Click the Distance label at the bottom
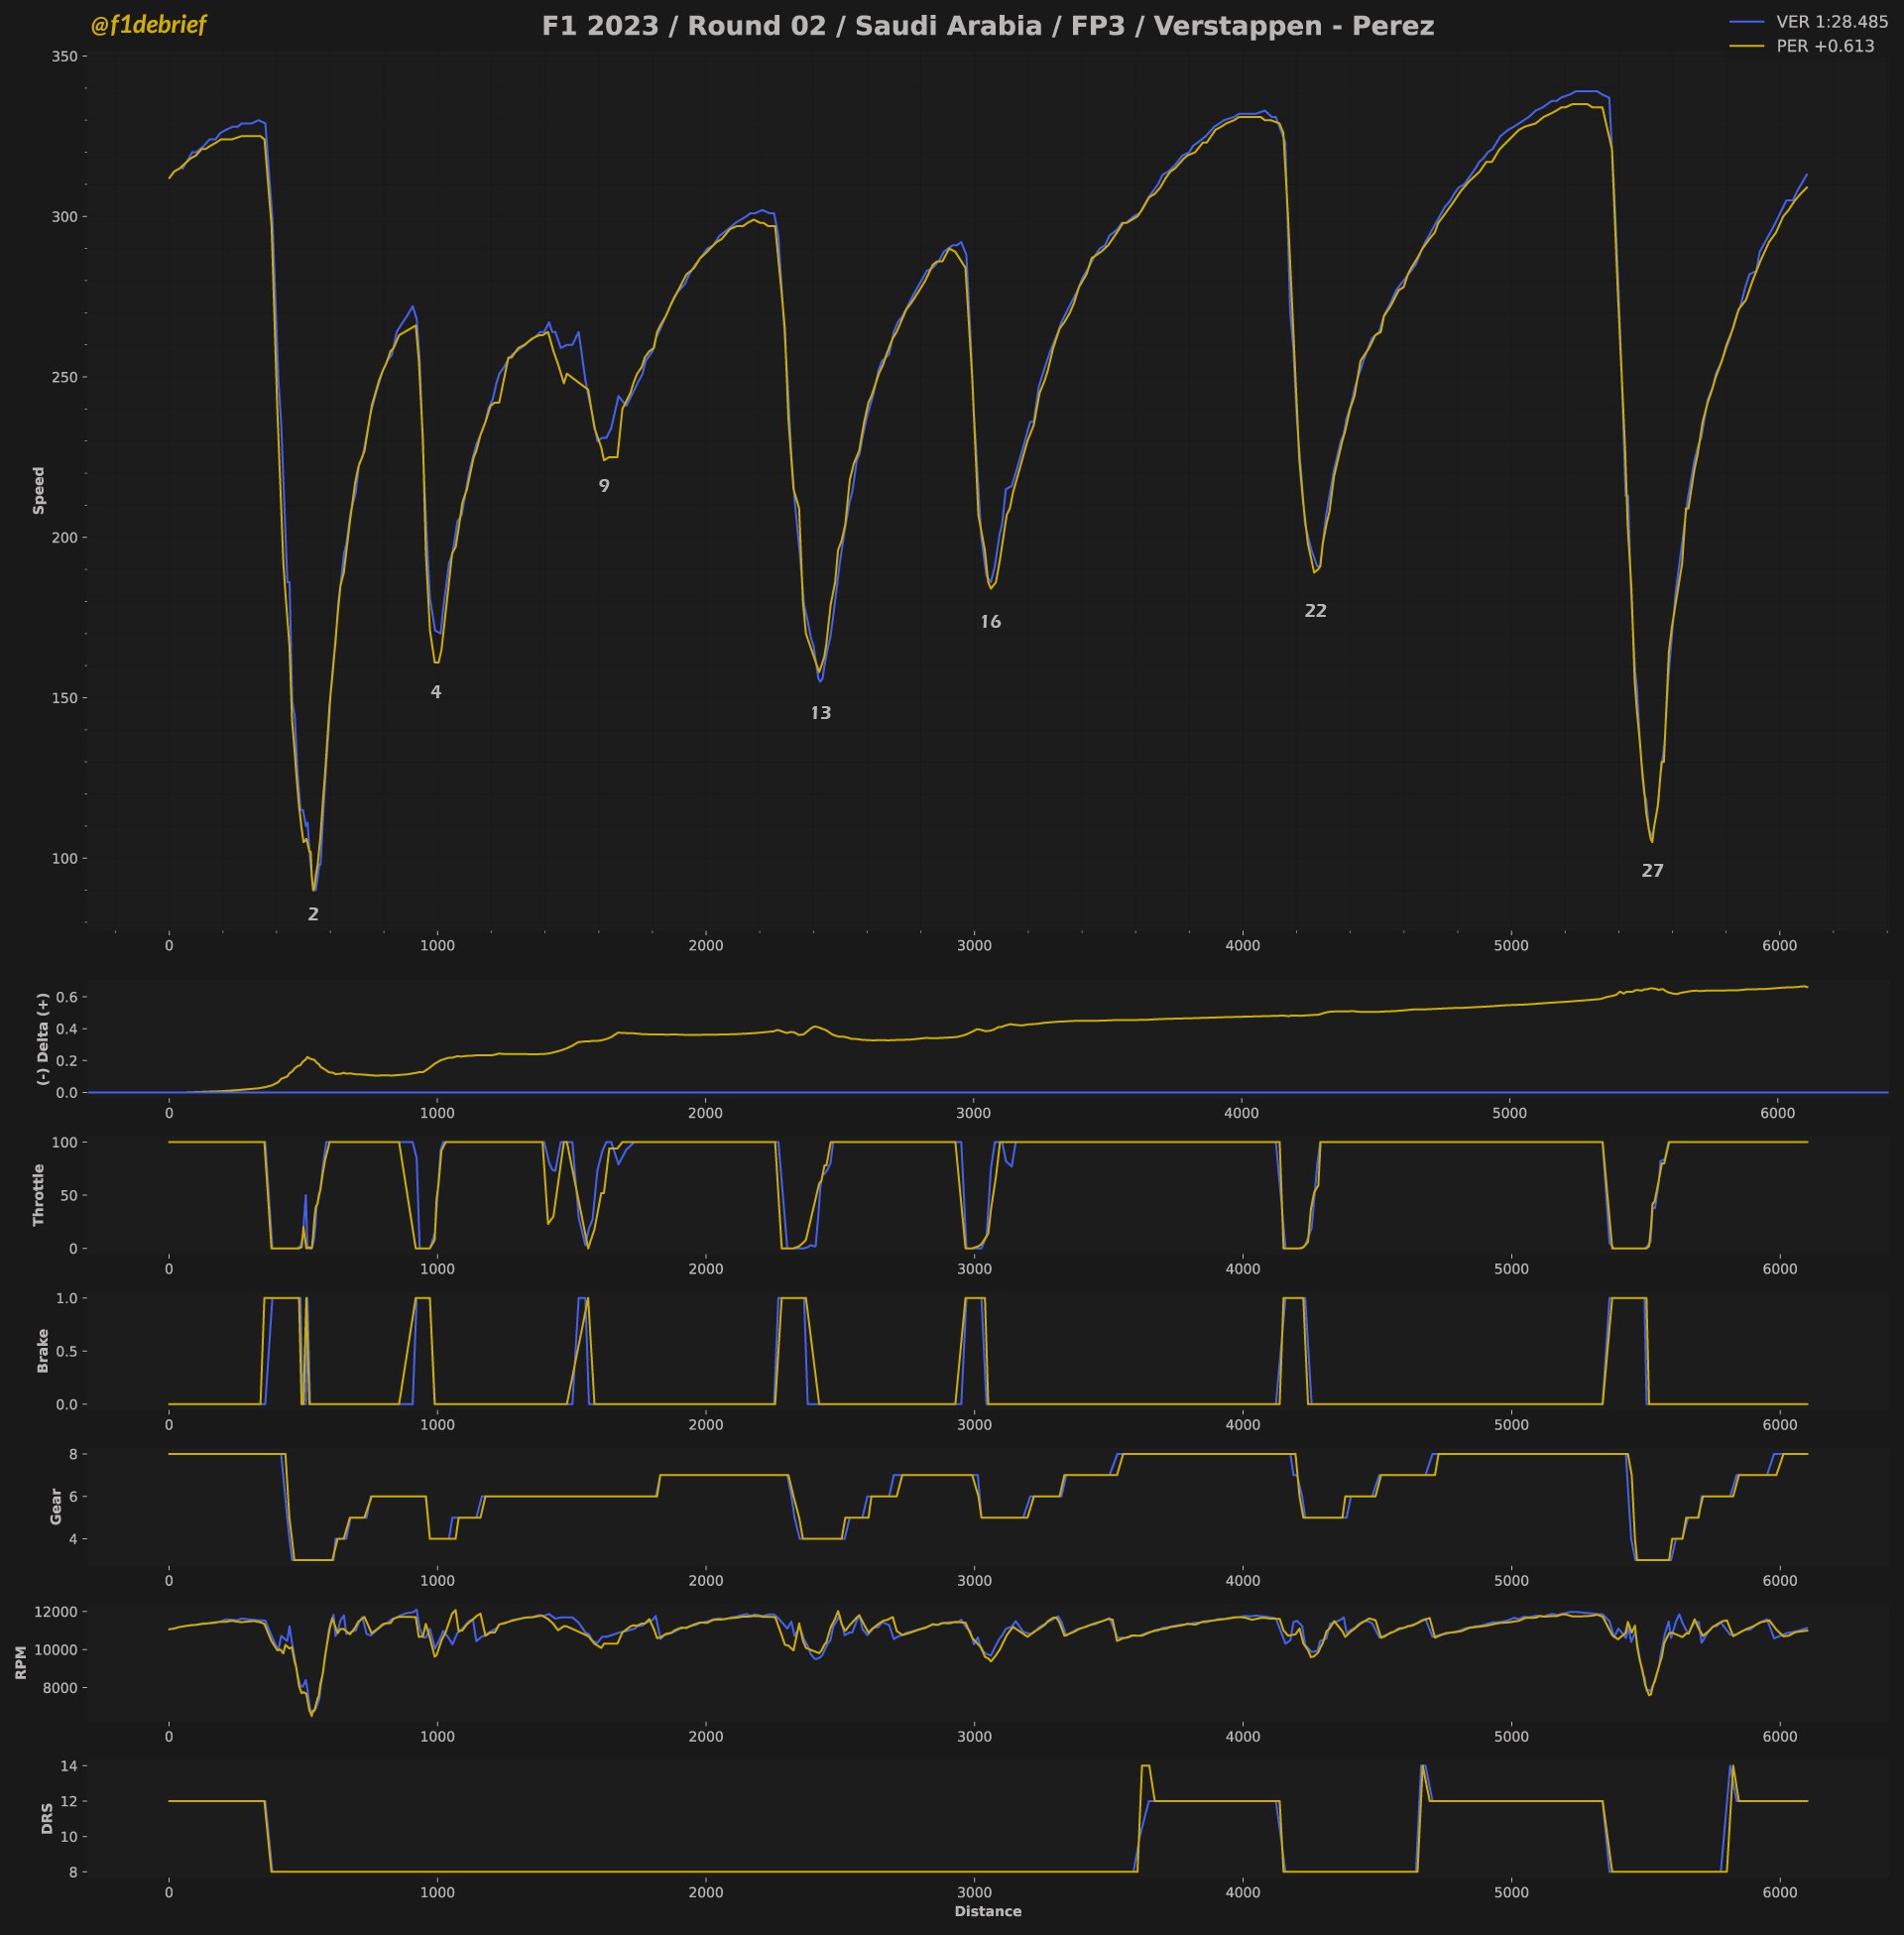Image resolution: width=1904 pixels, height=1935 pixels. (987, 1911)
